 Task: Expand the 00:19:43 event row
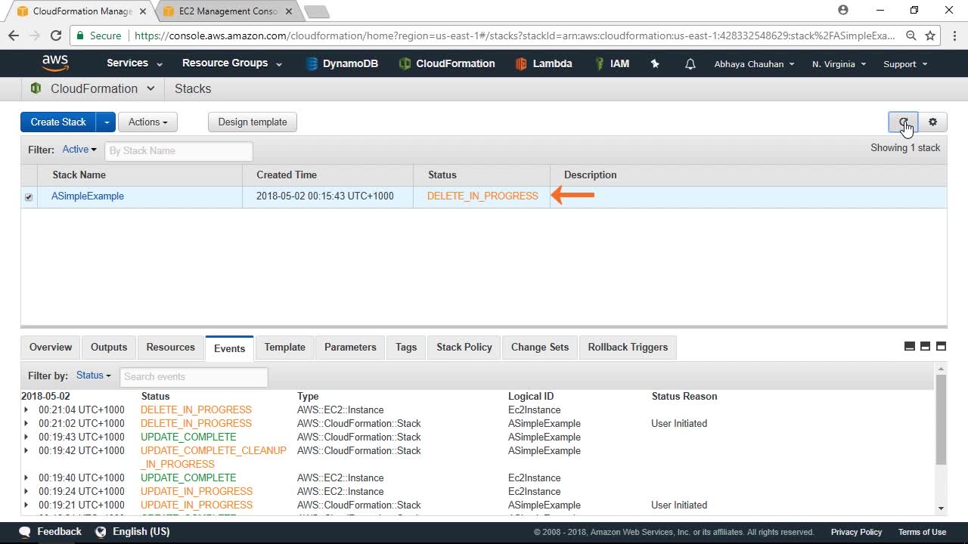26,437
